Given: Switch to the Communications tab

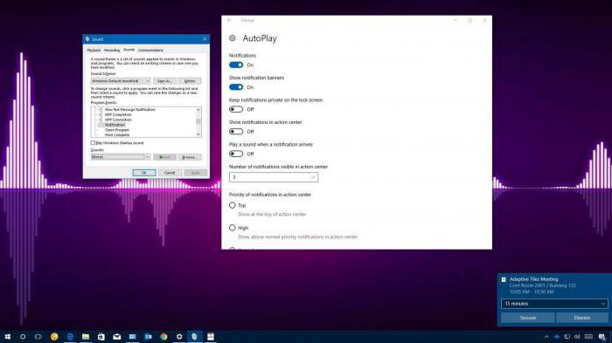Looking at the screenshot, I should [x=150, y=51].
